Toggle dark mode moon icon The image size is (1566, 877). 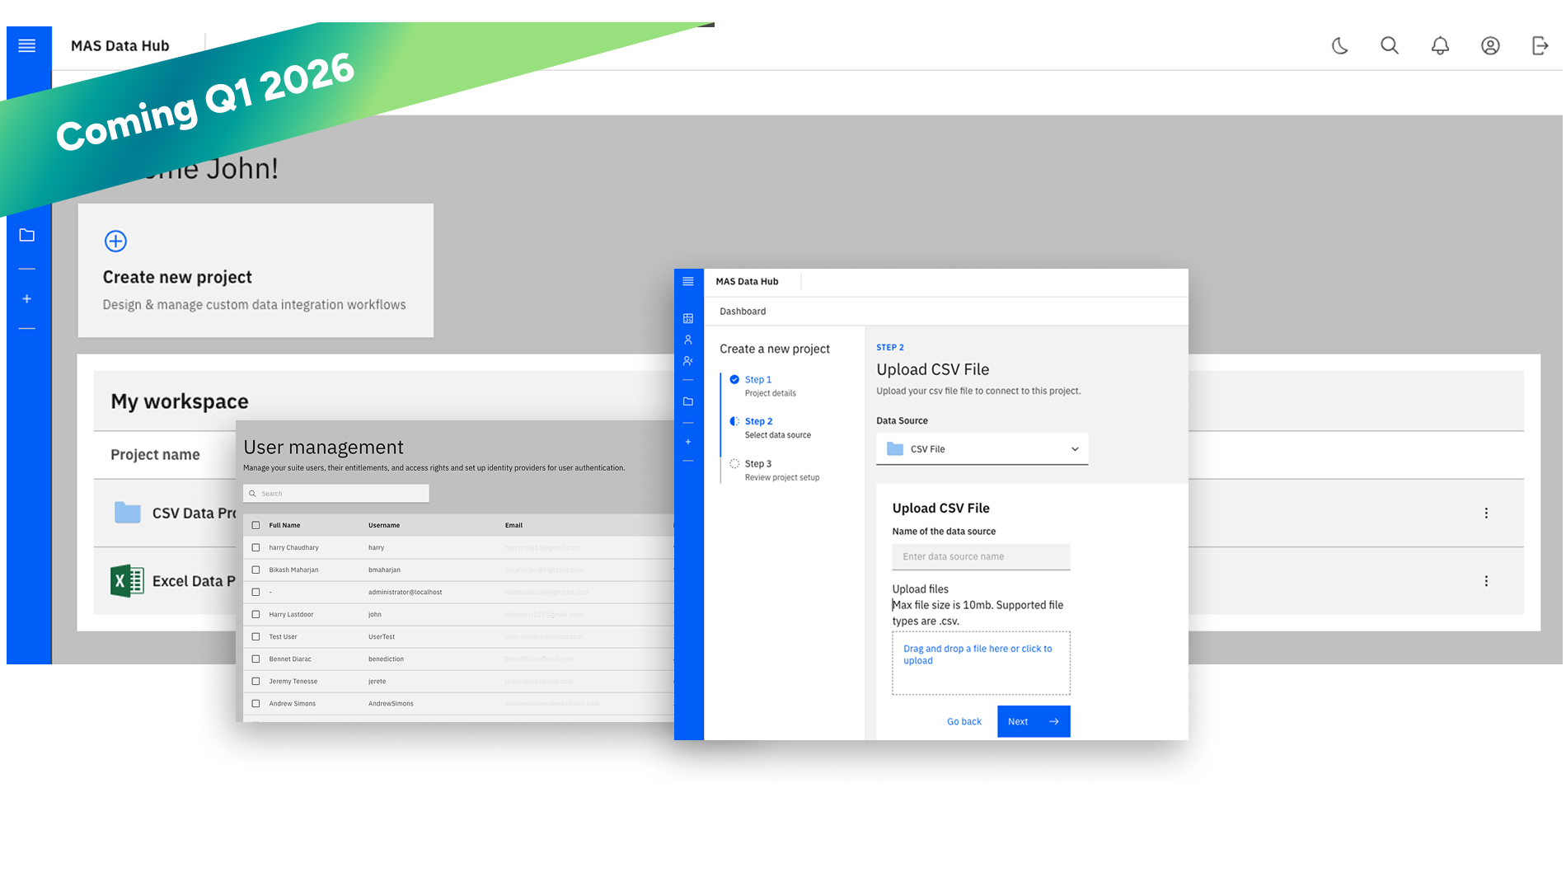[1339, 46]
